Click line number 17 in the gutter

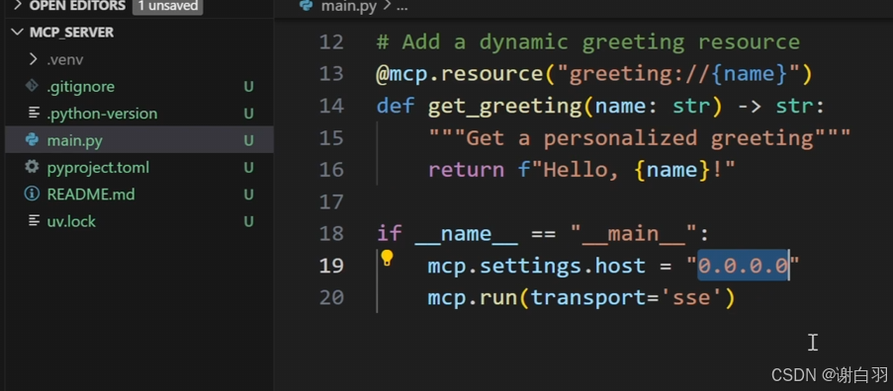[331, 201]
